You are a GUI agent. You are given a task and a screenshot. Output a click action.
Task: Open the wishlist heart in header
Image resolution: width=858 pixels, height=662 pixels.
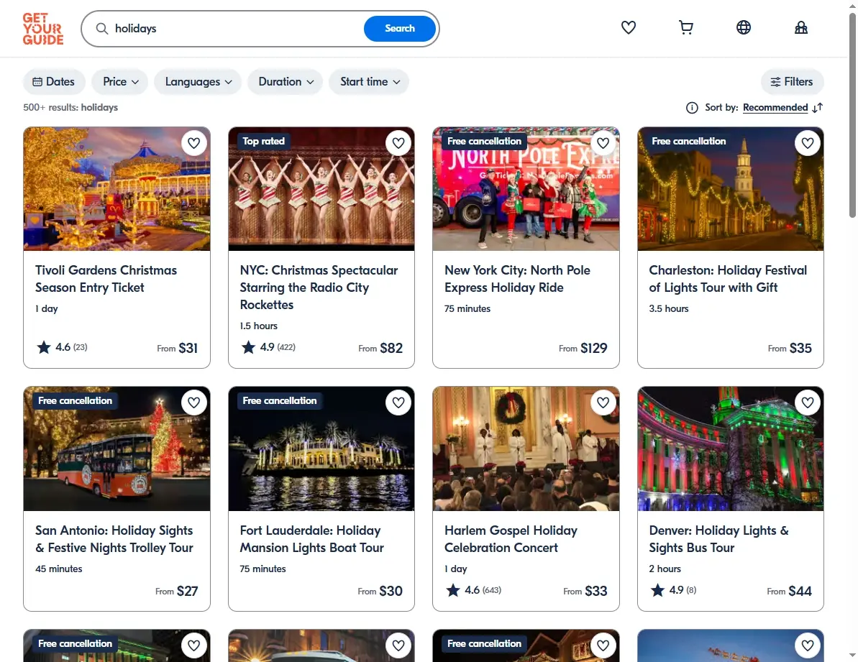628,27
